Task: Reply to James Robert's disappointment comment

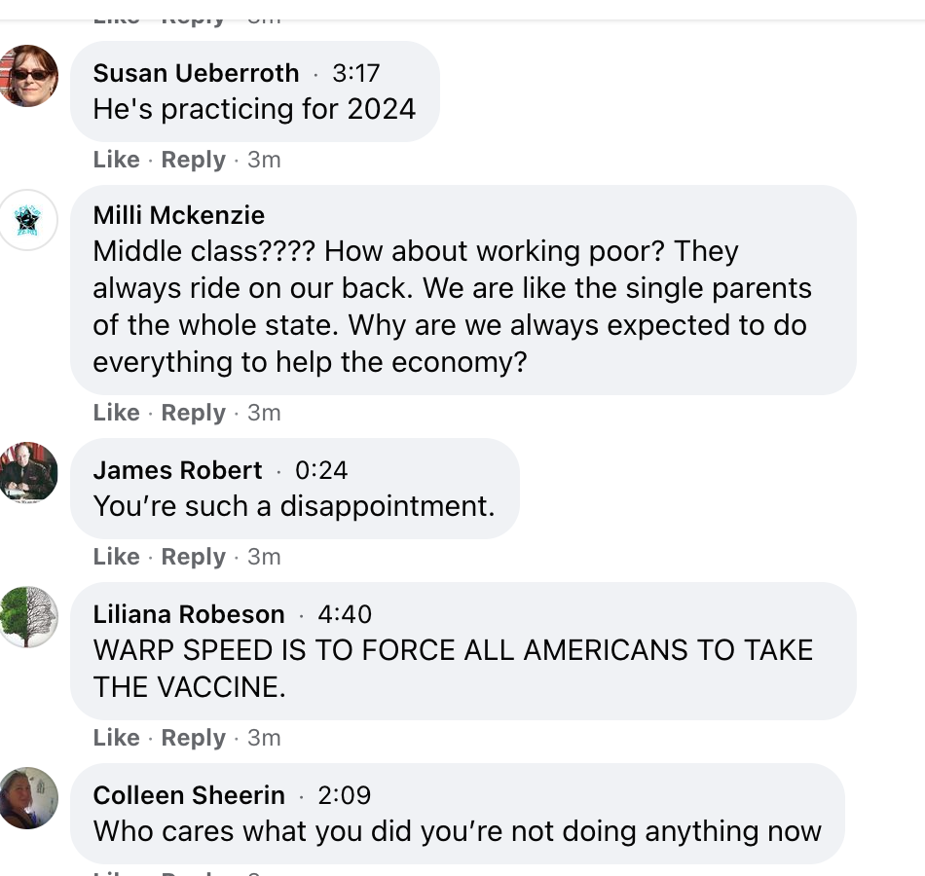Action: pos(193,557)
